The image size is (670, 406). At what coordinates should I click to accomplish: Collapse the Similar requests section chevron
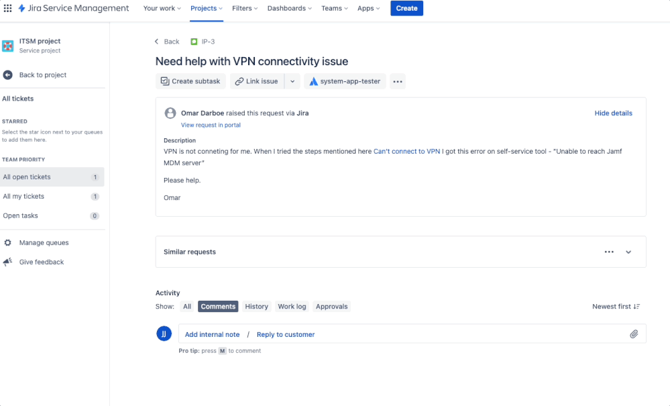(628, 252)
